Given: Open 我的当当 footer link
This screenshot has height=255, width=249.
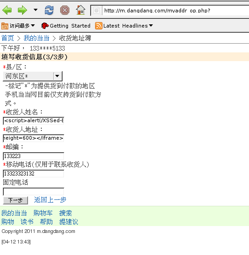Looking at the screenshot, I should (x=14, y=213).
